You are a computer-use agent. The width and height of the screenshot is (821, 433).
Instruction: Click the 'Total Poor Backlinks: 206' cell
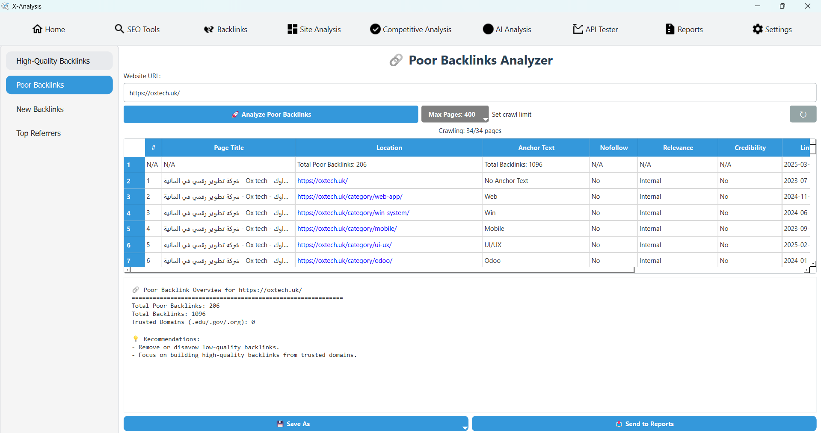click(389, 165)
